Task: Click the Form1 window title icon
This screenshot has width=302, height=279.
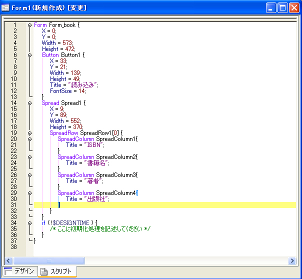Action: coord(5,7)
